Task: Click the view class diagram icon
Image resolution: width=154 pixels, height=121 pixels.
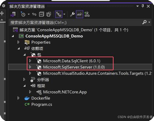Action: click(87, 14)
